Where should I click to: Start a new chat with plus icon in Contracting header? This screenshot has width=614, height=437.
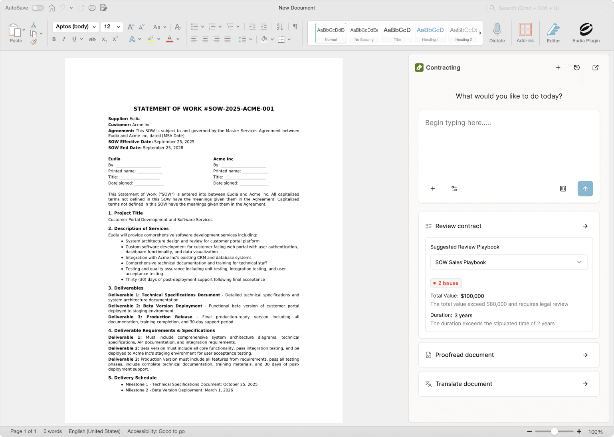(558, 68)
